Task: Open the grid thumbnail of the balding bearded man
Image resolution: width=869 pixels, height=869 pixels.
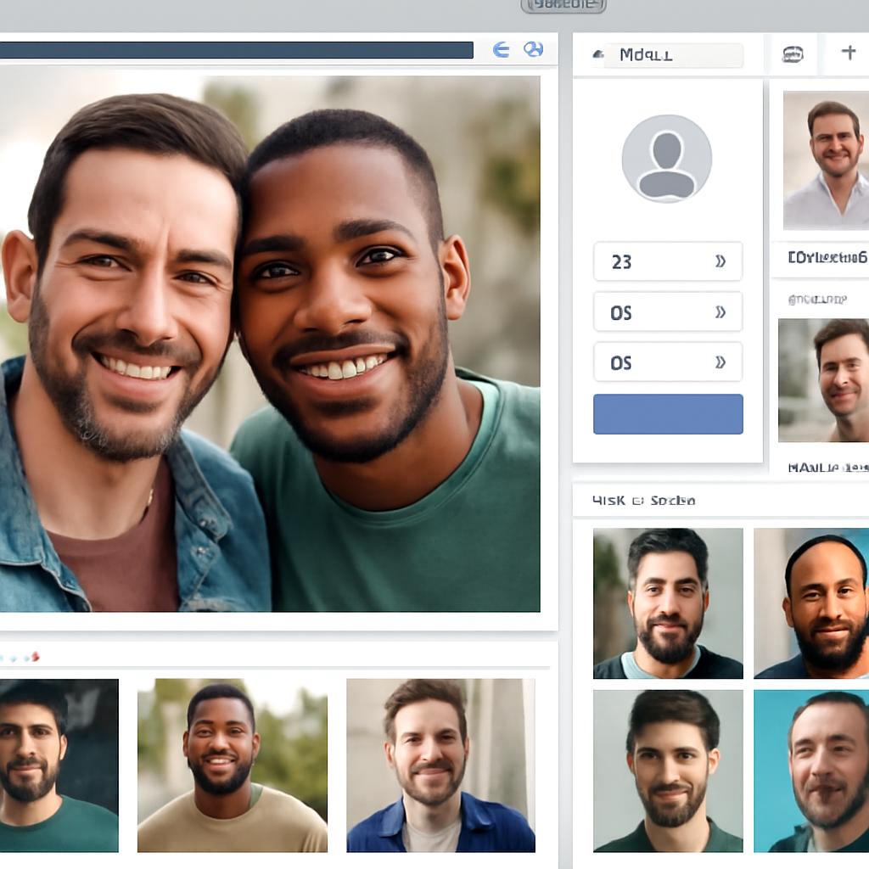Action: coord(811,603)
